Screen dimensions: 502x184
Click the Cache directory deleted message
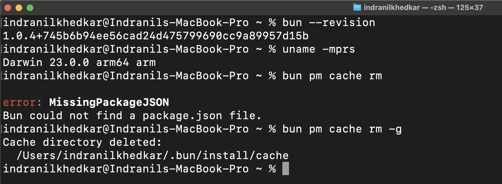pos(82,142)
